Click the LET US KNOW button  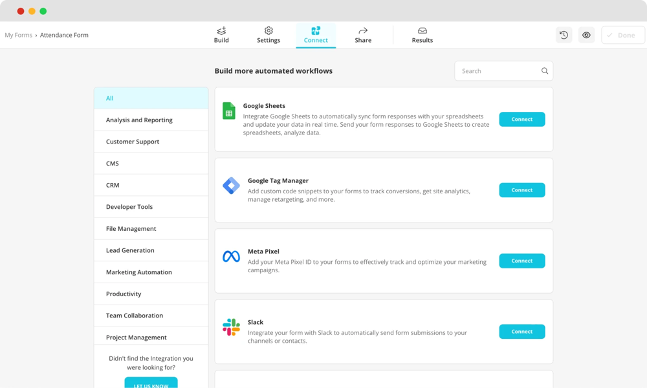point(151,383)
